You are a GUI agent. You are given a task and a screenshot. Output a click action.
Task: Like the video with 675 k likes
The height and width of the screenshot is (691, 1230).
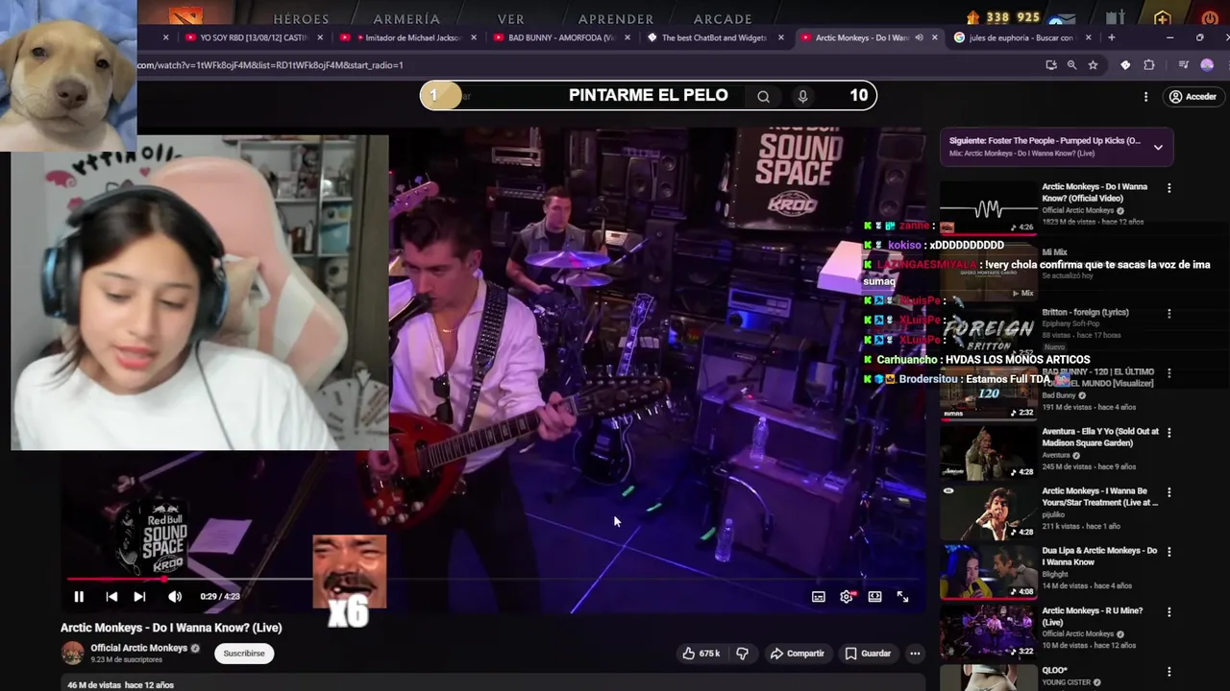pyautogui.click(x=701, y=654)
